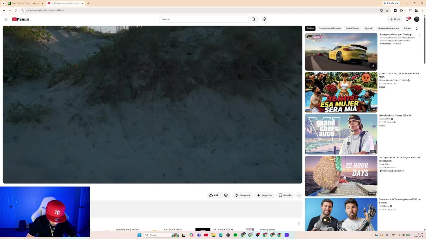This screenshot has width=426, height=239.
Task: Open the Forza Horizon ad thumbnail
Action: (341, 52)
